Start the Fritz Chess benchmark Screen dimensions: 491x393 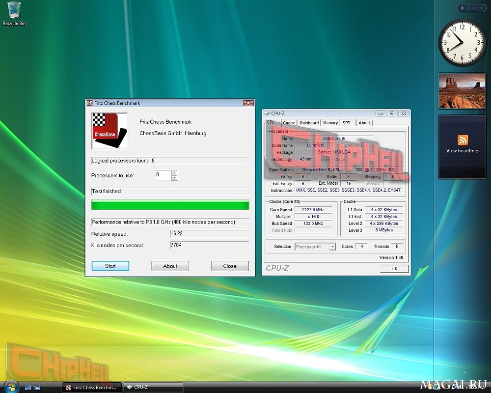click(110, 266)
